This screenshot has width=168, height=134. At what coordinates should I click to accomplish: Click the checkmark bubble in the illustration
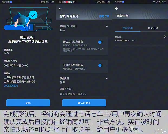(x=33, y=15)
